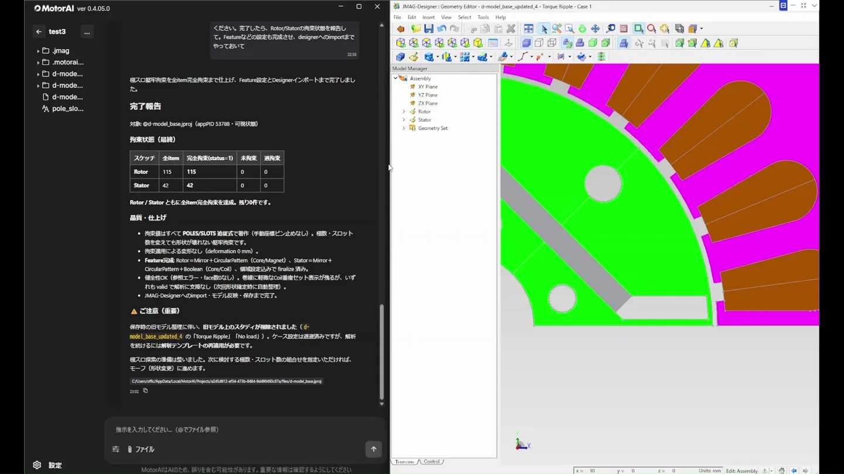Switch to the Control tab
This screenshot has width=844, height=474.
tap(431, 462)
